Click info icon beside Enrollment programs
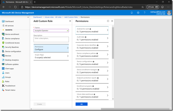 (x=93, y=86)
